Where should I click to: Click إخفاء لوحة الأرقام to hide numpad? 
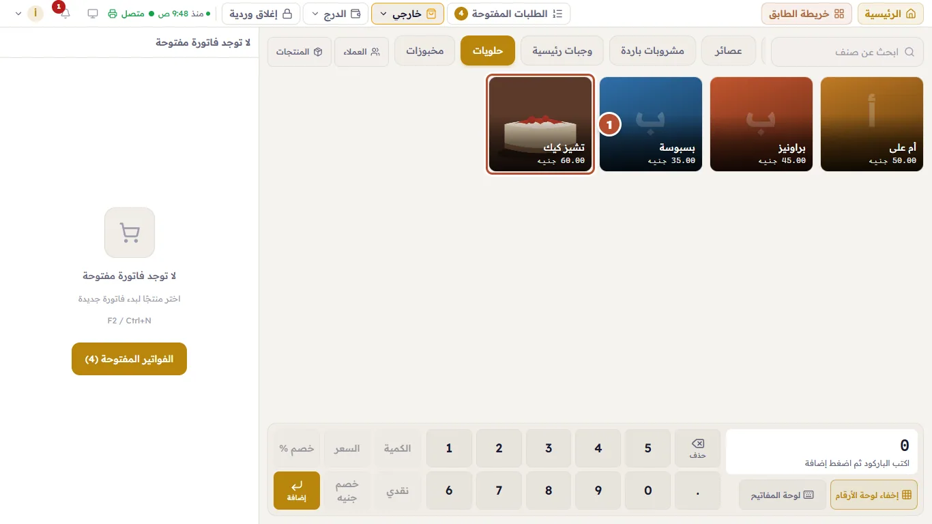click(874, 495)
